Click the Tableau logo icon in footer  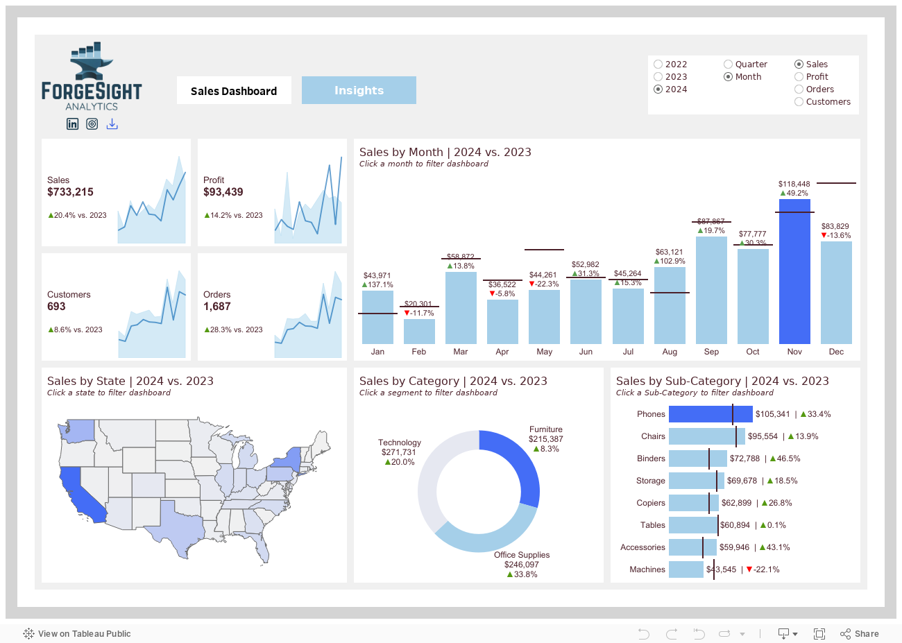[28, 633]
